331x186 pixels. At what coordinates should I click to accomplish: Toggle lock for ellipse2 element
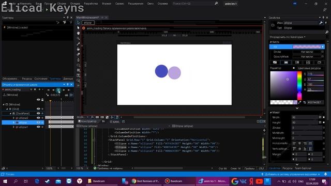point(42,118)
